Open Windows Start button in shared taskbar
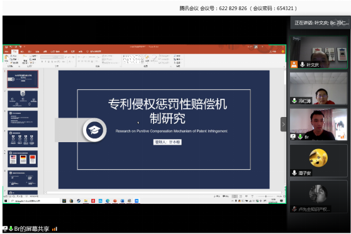Screen dimensions: 351x234 (x=6, y=201)
